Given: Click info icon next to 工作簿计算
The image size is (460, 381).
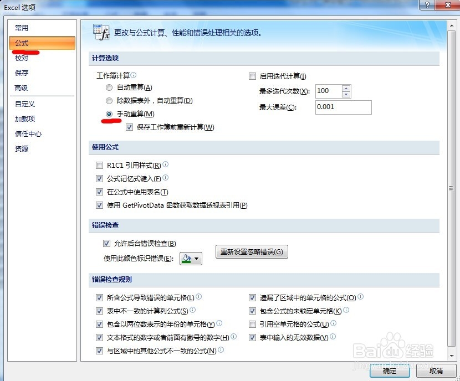Looking at the screenshot, I should point(134,75).
